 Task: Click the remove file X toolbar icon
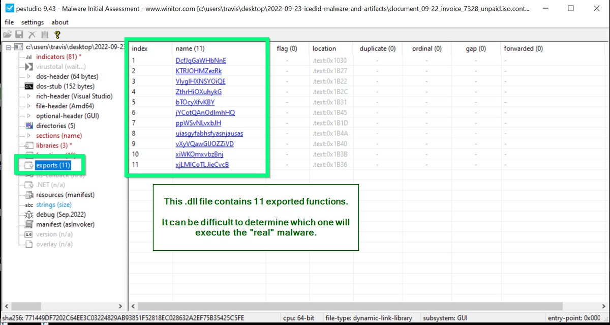pos(32,35)
